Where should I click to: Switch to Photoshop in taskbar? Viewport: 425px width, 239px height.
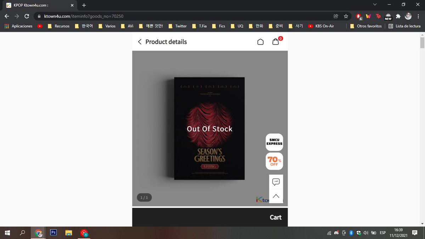click(53, 233)
